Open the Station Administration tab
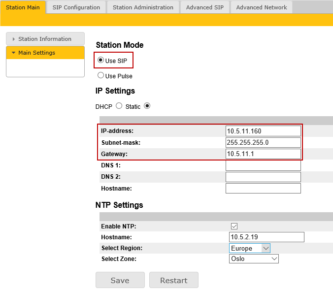This screenshot has width=333, height=290. click(x=143, y=7)
